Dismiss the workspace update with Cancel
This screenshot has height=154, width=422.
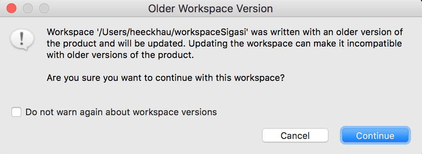(x=295, y=135)
